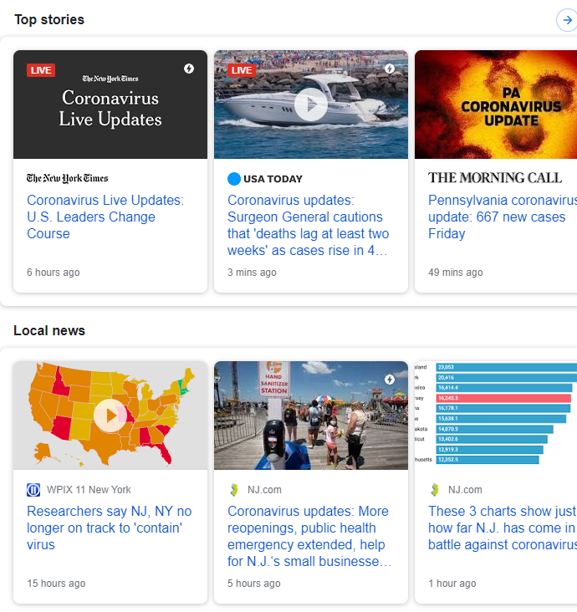Click the LIVE badge on boat video
This screenshot has height=612, width=577.
(x=242, y=70)
